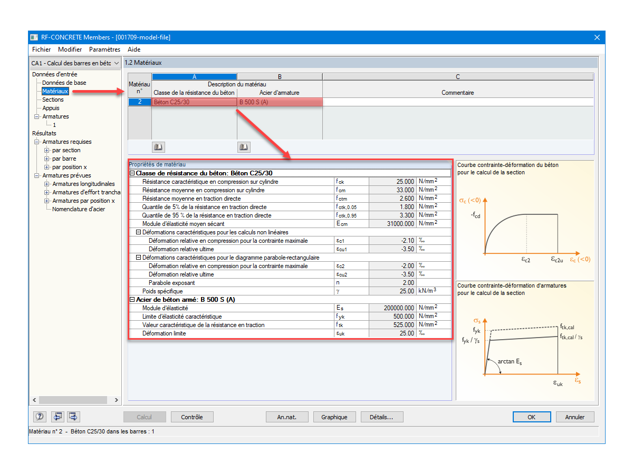Expand the Armatures par position x node
Screen dimensions: 633x474
pos(47,201)
